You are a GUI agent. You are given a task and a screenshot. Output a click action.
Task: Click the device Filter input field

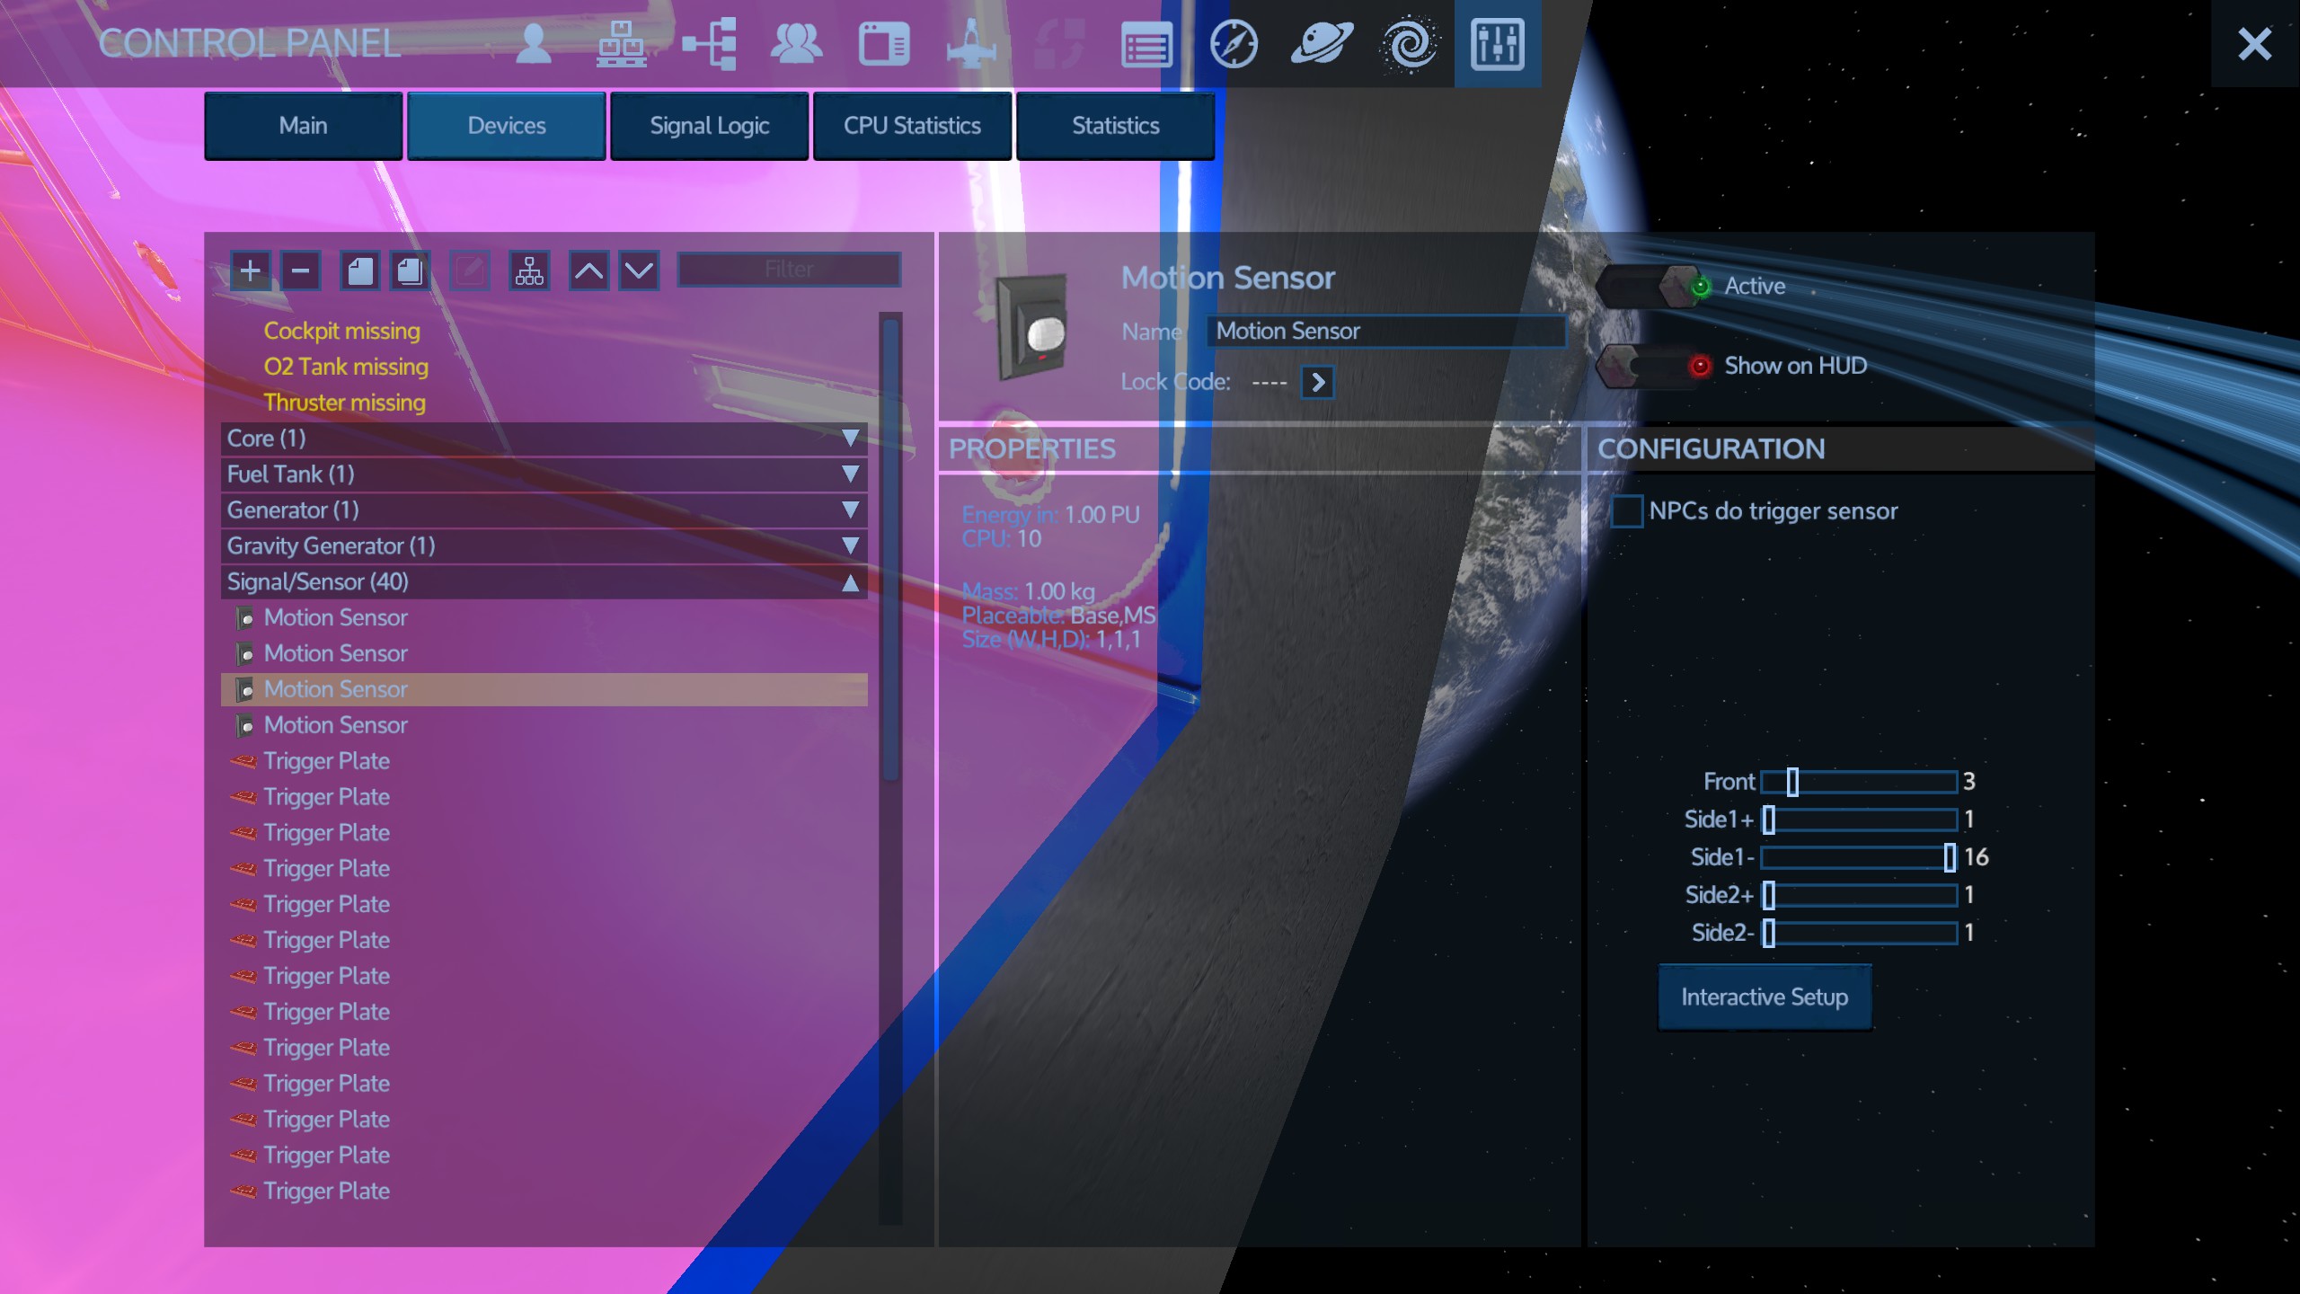pos(789,270)
